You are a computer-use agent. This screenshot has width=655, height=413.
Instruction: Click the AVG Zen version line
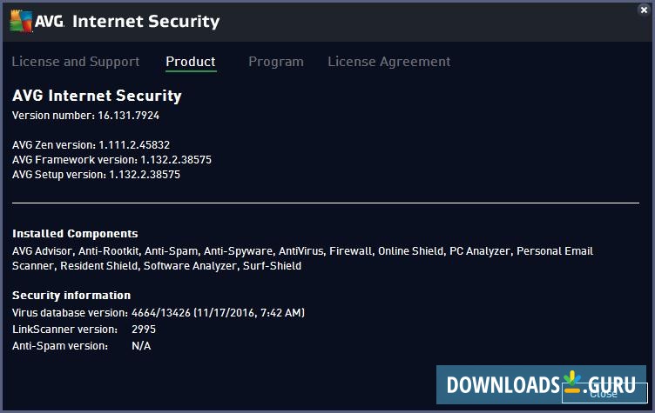tap(91, 146)
